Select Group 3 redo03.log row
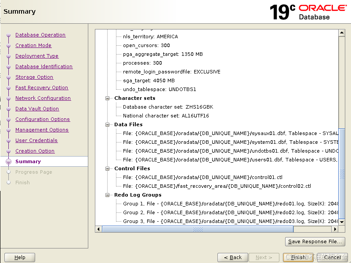 tap(231, 221)
